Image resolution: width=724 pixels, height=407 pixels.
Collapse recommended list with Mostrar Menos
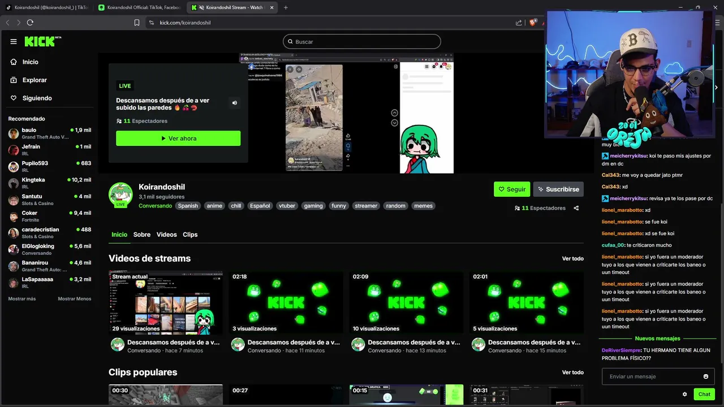click(x=75, y=298)
